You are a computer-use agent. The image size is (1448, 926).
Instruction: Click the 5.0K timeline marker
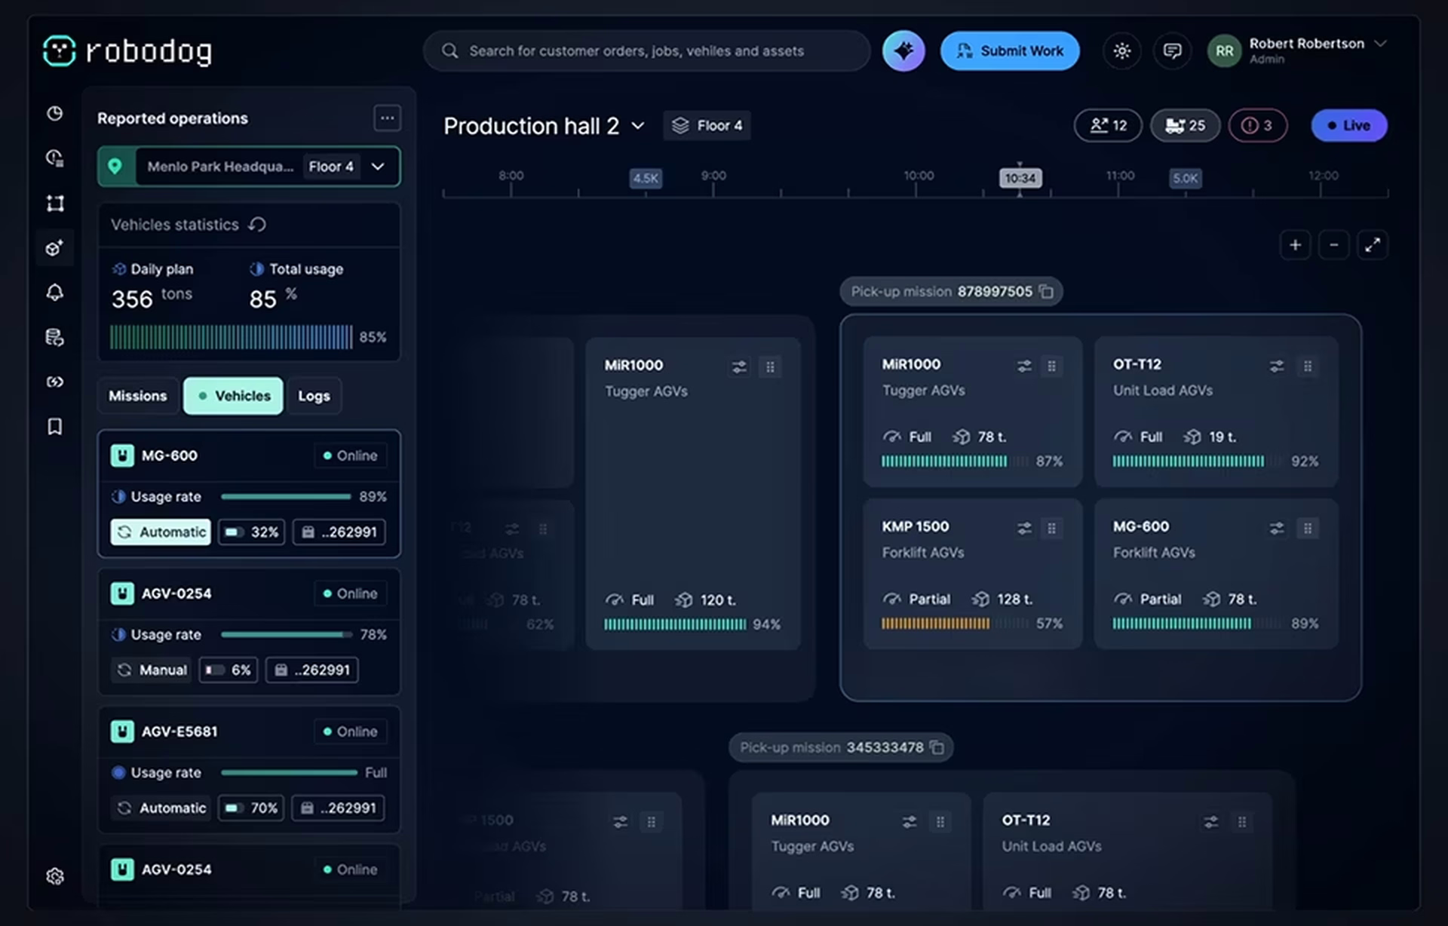click(1185, 179)
